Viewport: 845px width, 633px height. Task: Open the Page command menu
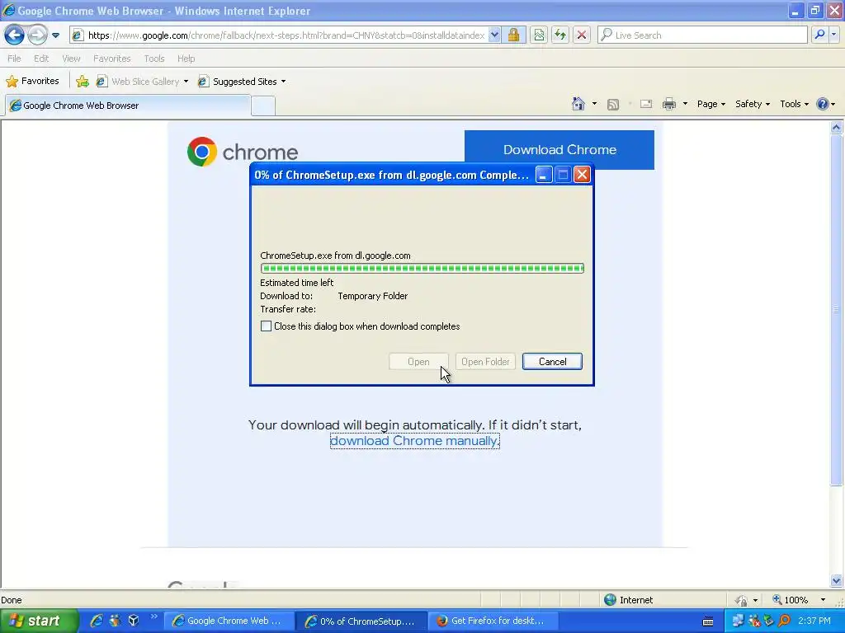tap(710, 104)
